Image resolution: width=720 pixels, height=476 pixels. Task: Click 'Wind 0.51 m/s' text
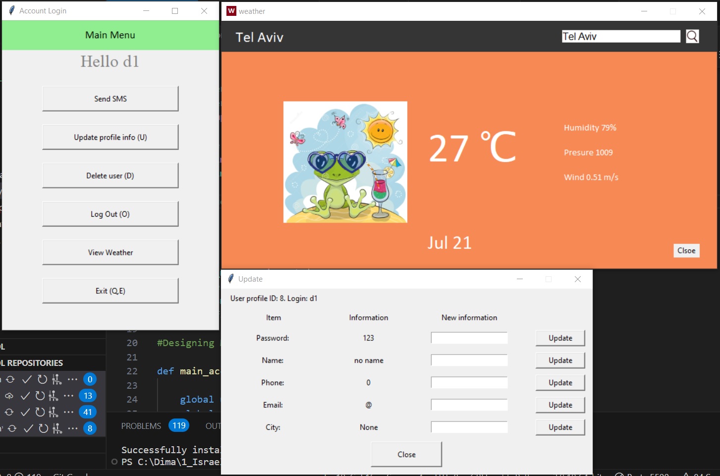(591, 178)
